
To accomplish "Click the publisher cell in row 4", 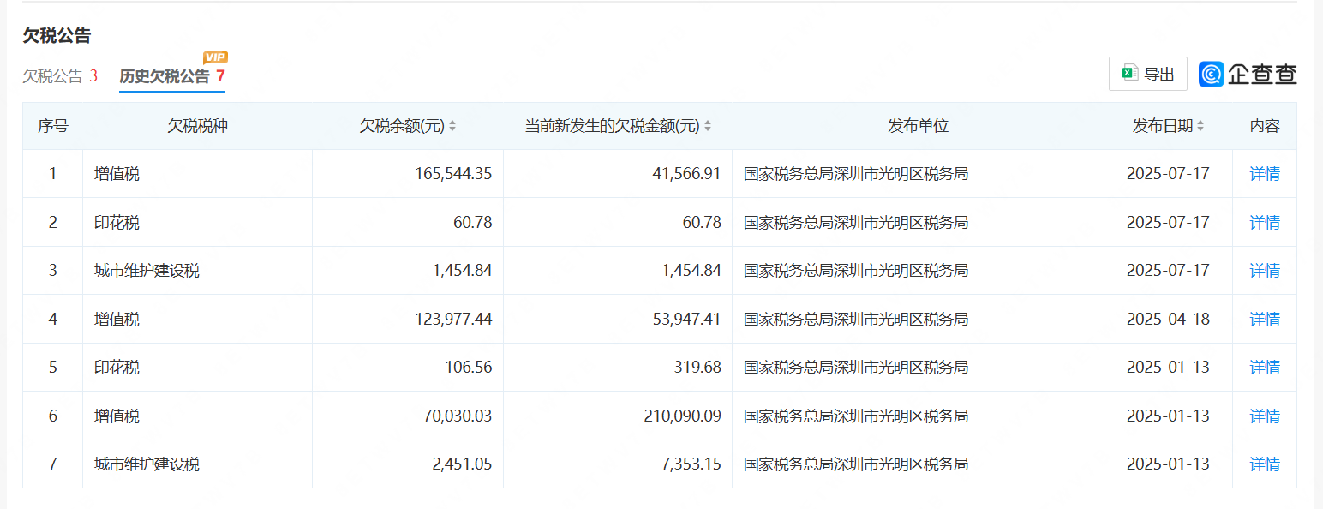I will pyautogui.click(x=856, y=320).
